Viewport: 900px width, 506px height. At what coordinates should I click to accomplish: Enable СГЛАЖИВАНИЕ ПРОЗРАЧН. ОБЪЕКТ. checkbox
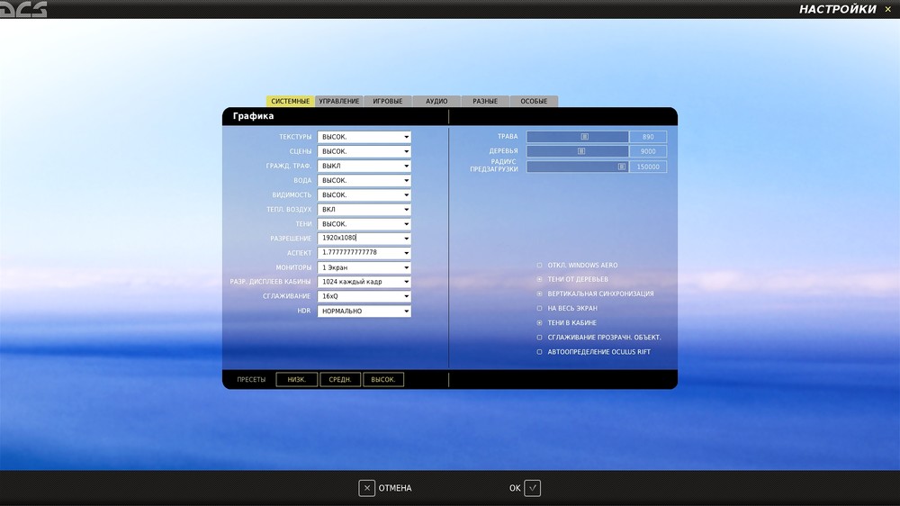coord(539,338)
